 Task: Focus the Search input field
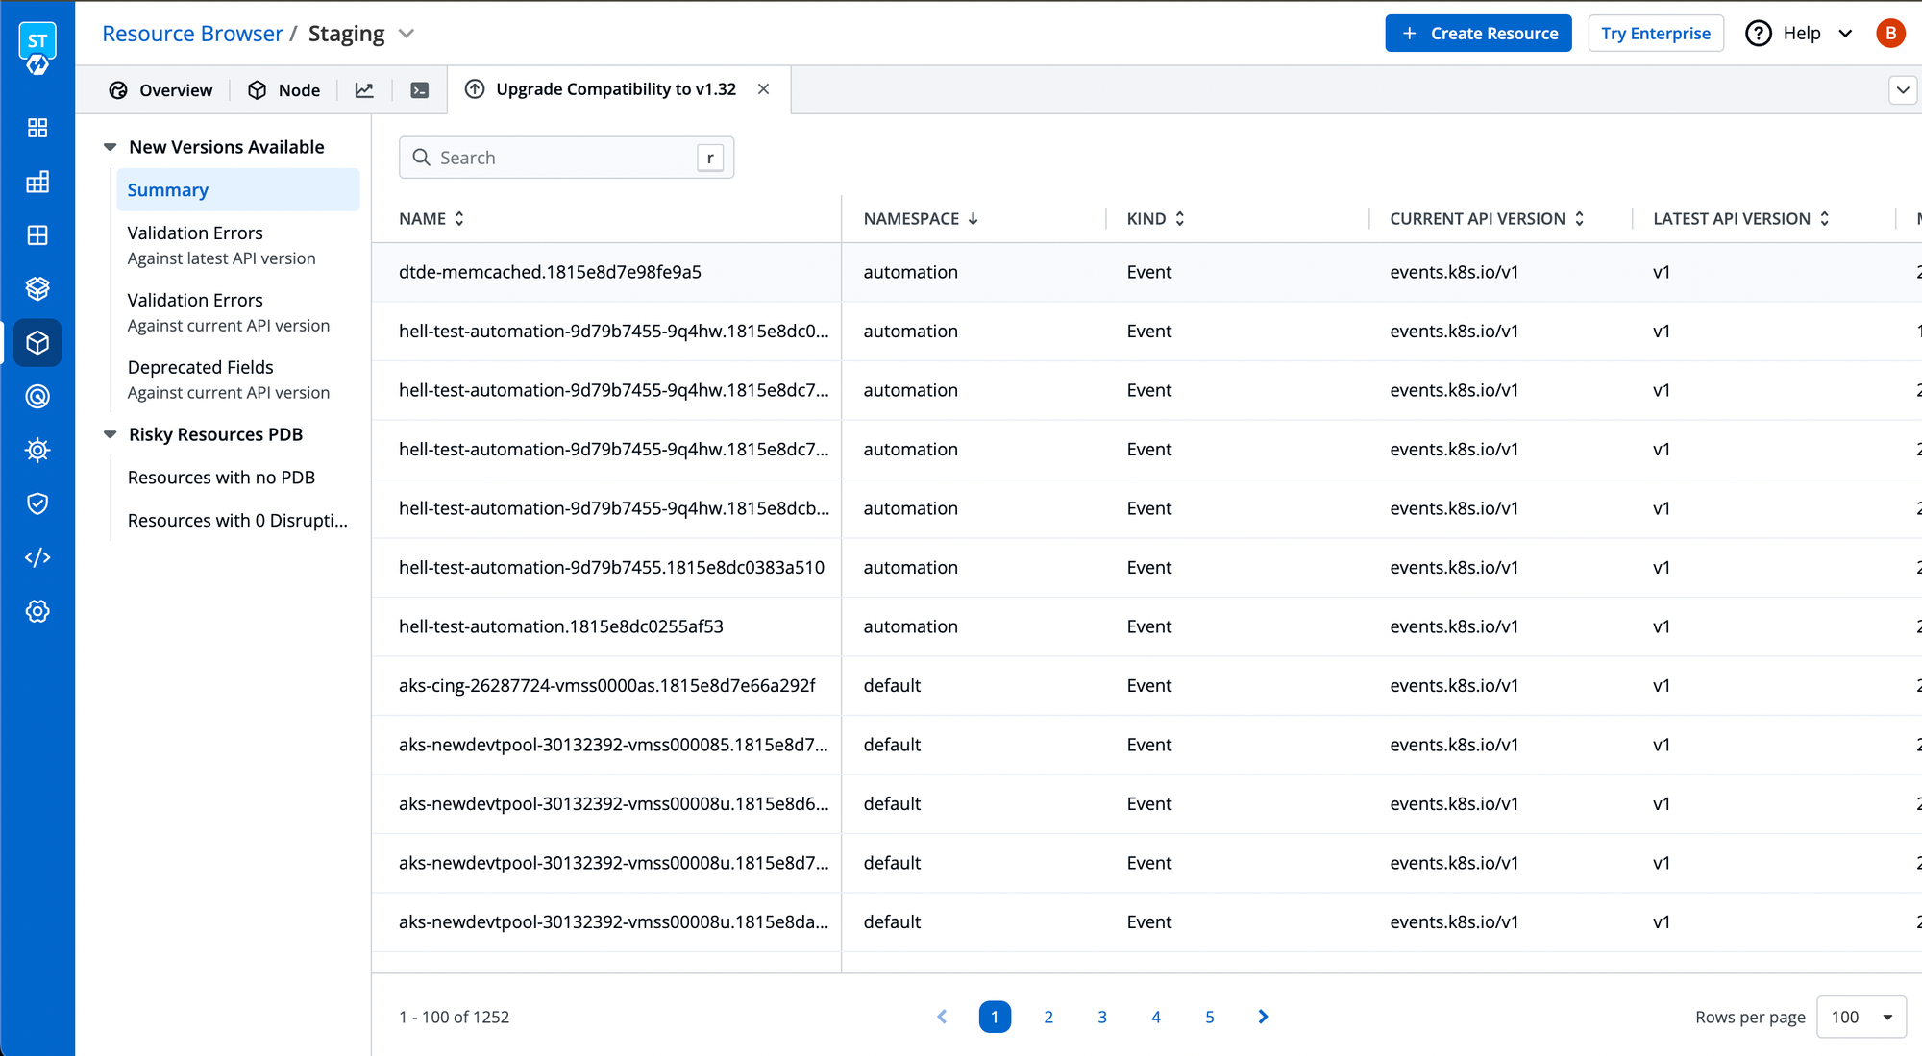(566, 158)
